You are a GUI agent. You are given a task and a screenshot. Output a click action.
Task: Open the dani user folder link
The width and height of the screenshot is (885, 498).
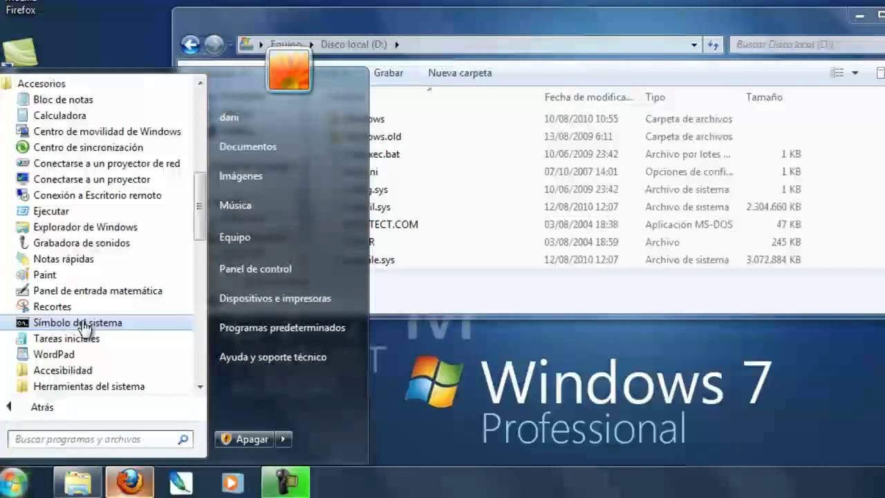[229, 117]
